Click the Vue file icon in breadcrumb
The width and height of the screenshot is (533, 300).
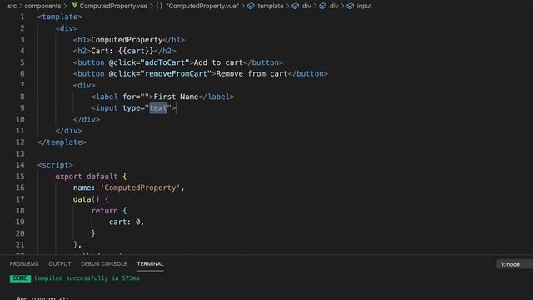pos(74,6)
